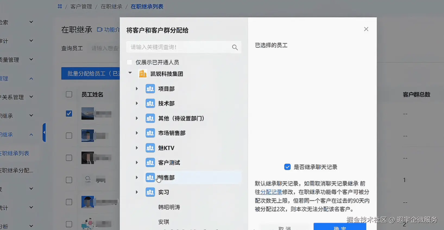The image size is (444, 230).
Task: Click the 市场销售部 department icon
Action: [150, 133]
